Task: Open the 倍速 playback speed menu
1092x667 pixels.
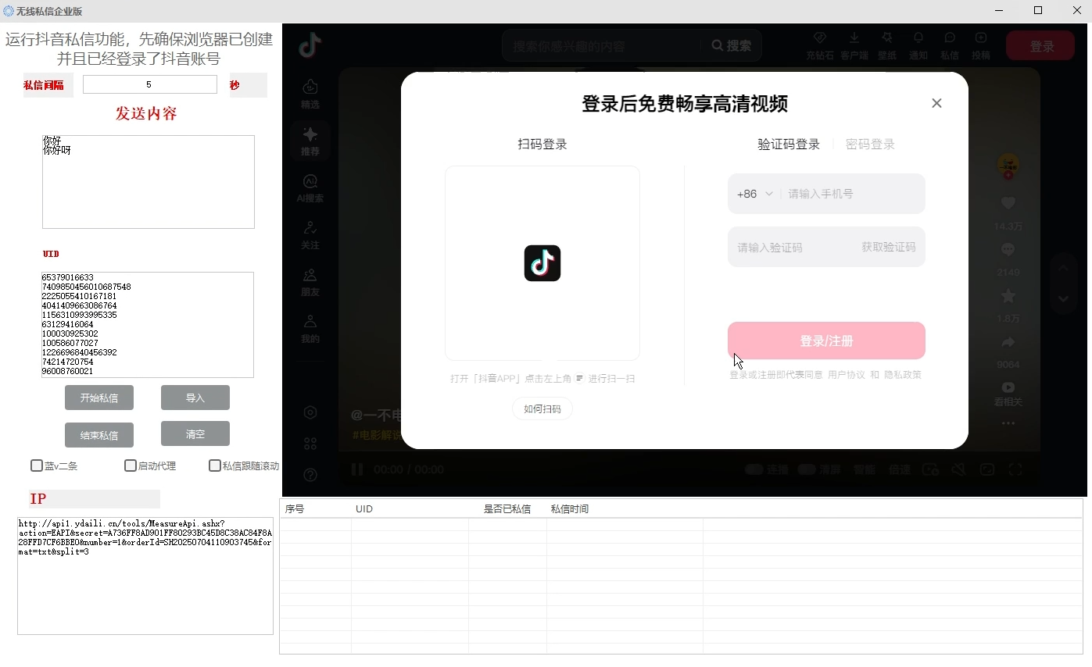Action: pyautogui.click(x=900, y=469)
